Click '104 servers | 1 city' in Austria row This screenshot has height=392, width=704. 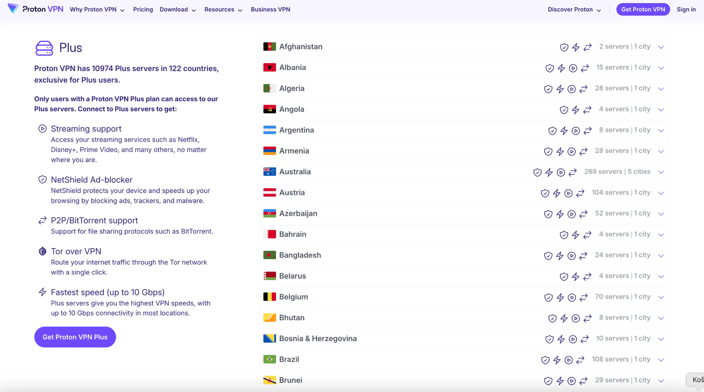pos(621,192)
